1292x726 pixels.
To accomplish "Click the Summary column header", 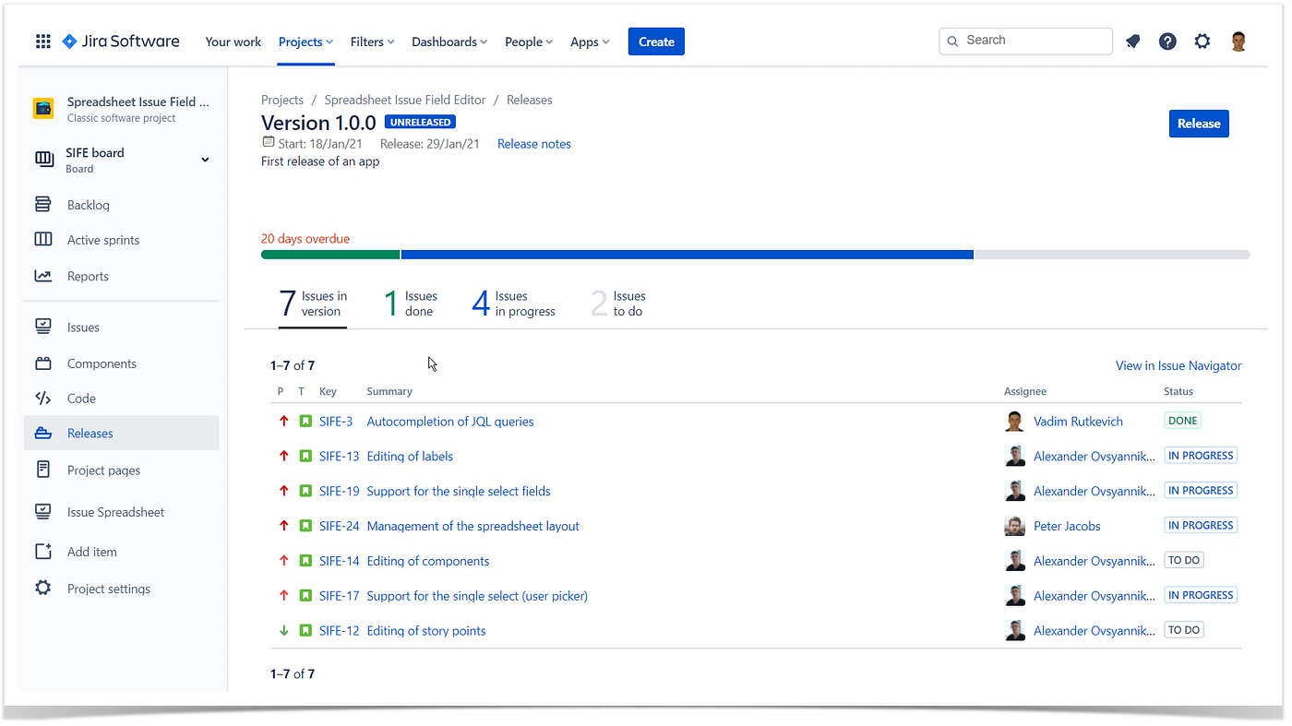I will (389, 392).
